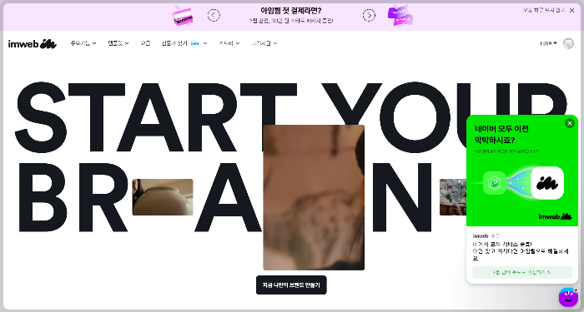This screenshot has height=312, width=584.
Task: Click the pottery jar thumbnail image
Action: [x=163, y=197]
